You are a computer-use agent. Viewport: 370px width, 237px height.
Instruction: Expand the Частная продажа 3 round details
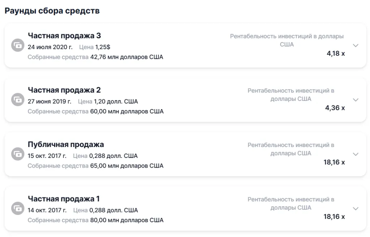tap(356, 46)
